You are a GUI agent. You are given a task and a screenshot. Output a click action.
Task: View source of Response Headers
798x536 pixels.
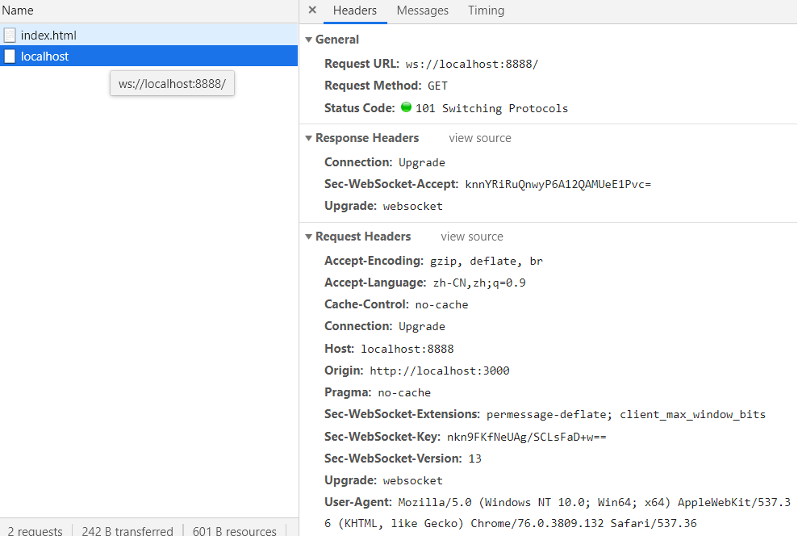pos(479,138)
